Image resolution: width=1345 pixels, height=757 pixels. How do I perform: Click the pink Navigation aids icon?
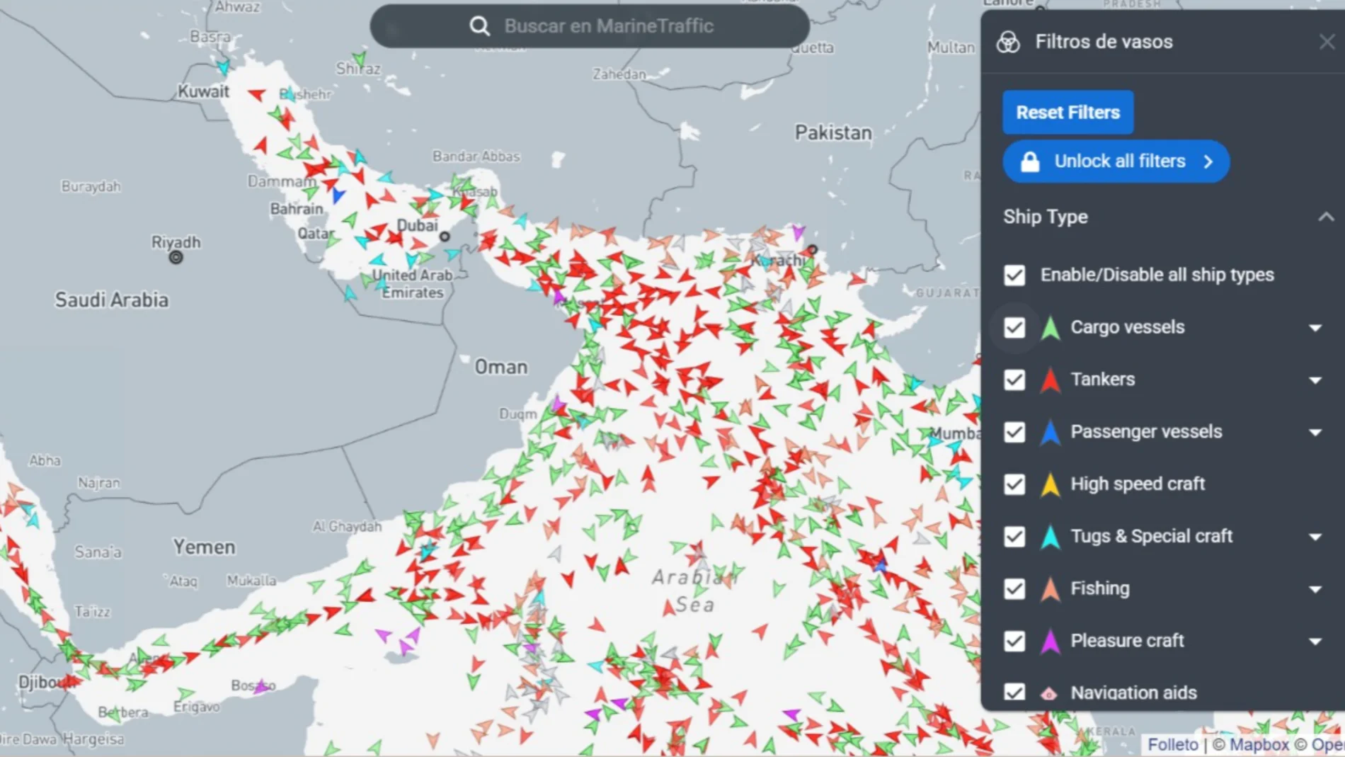pos(1050,693)
